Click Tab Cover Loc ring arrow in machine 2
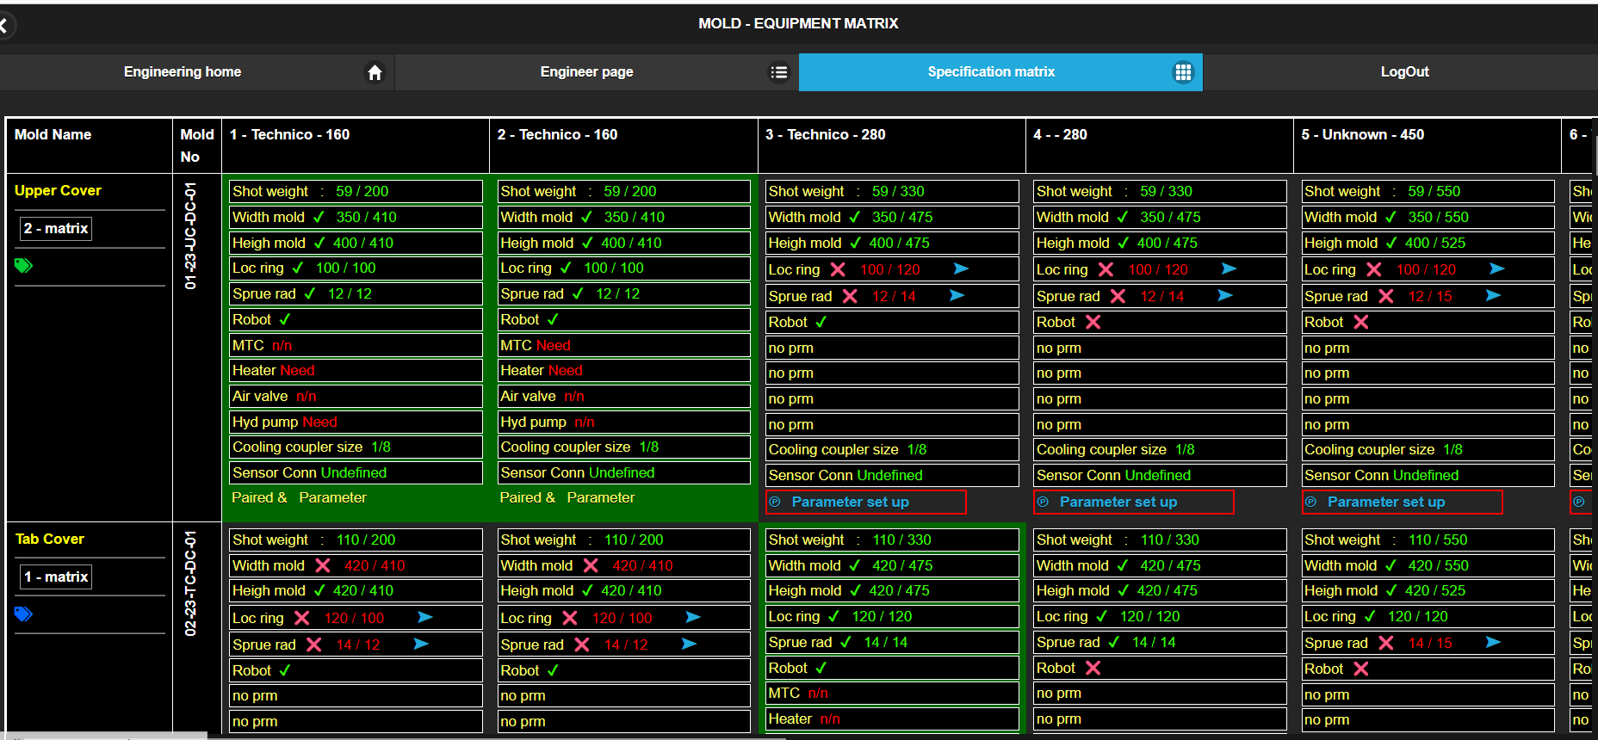 (x=693, y=617)
